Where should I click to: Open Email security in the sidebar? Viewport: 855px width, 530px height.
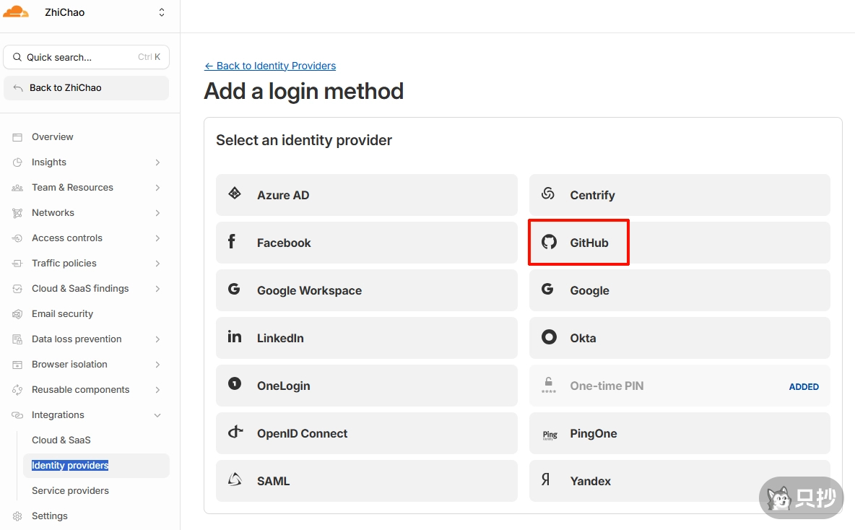[x=62, y=314]
